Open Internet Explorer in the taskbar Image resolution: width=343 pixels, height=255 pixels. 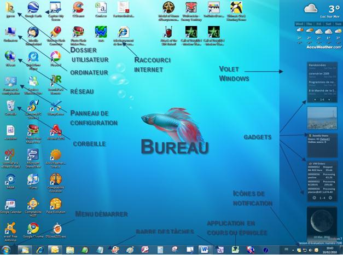point(40,250)
